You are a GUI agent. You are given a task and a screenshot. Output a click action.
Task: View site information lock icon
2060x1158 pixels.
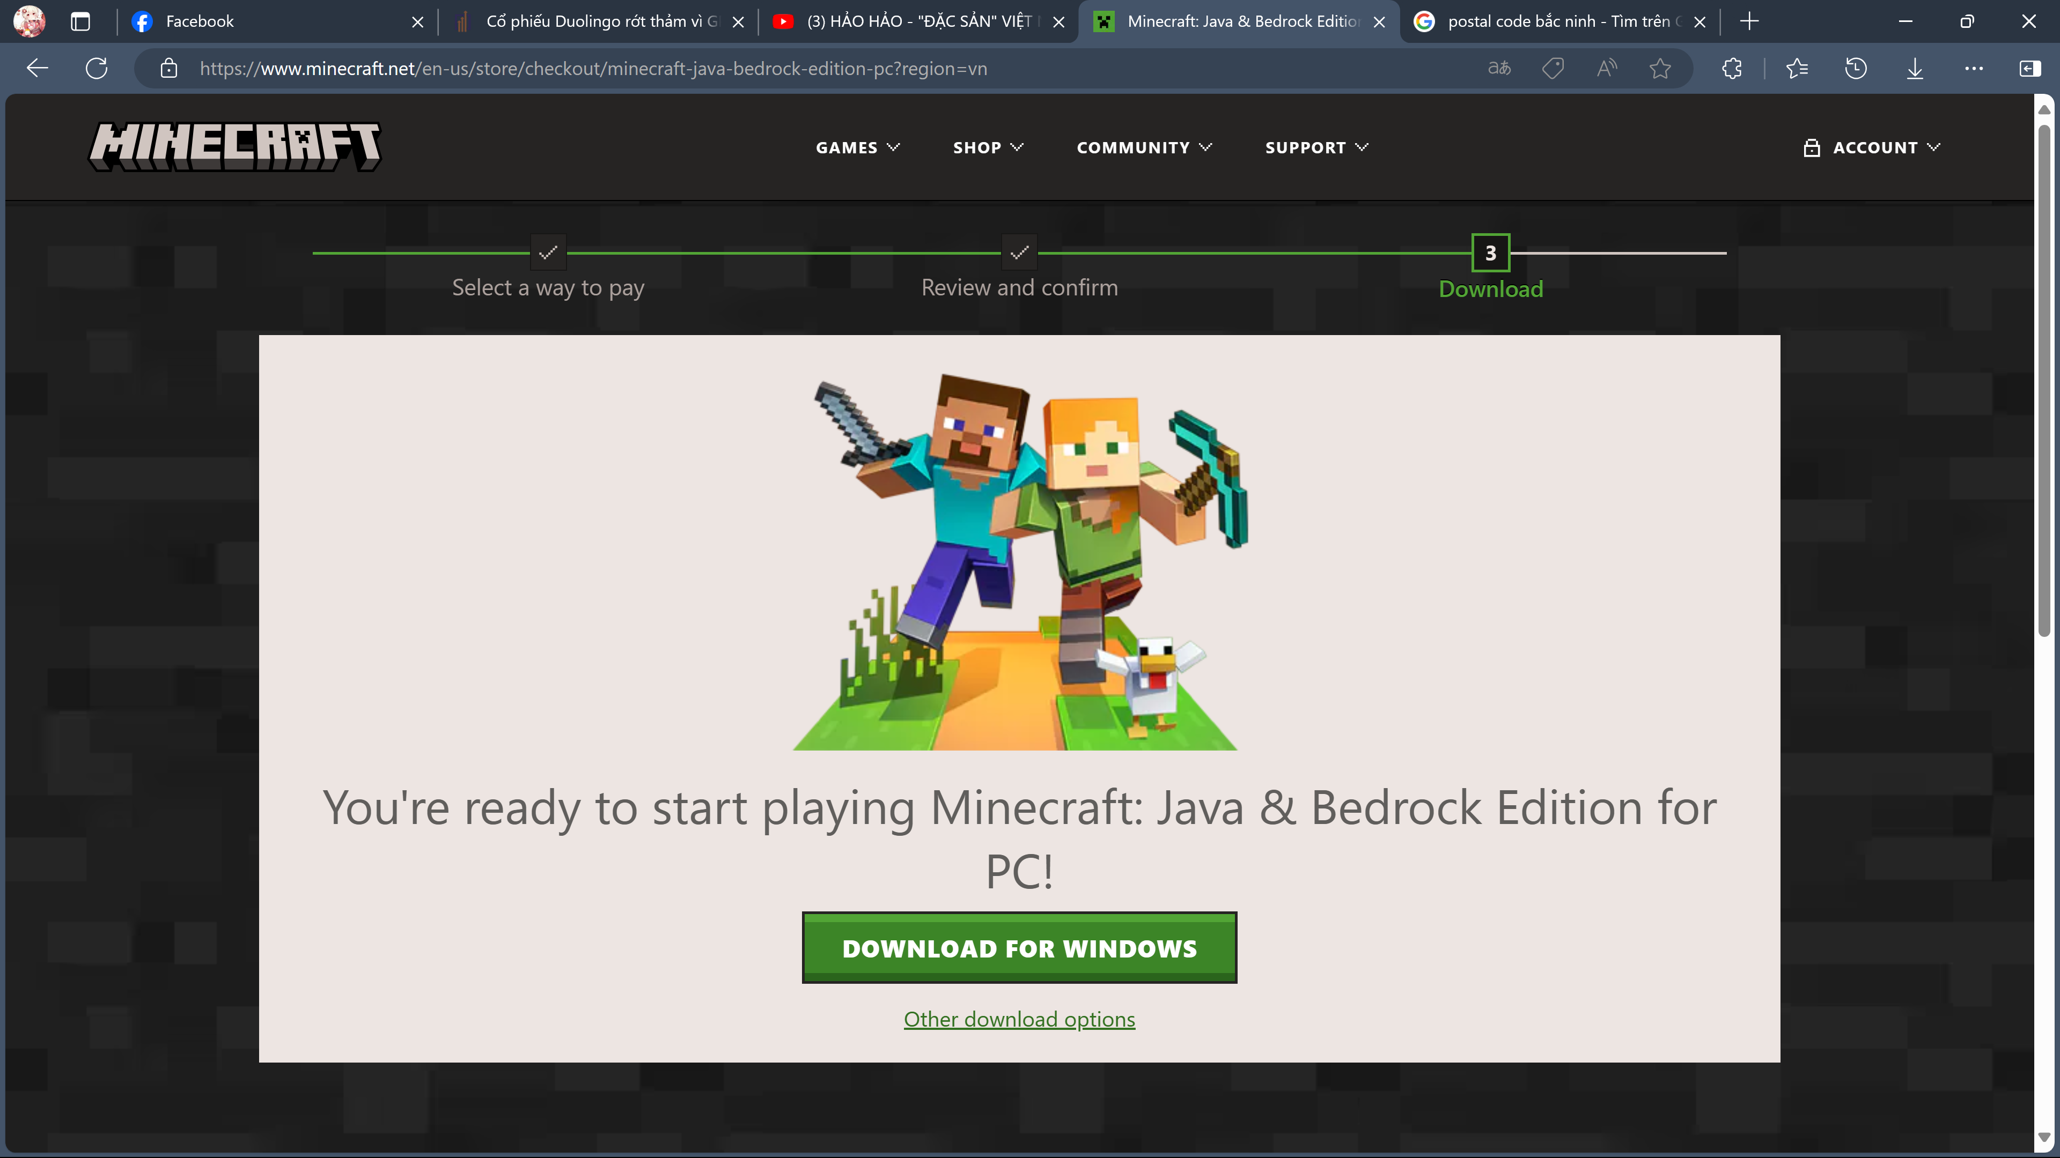(x=169, y=69)
